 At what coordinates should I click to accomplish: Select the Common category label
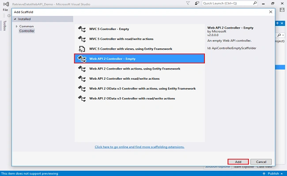pyautogui.click(x=26, y=26)
